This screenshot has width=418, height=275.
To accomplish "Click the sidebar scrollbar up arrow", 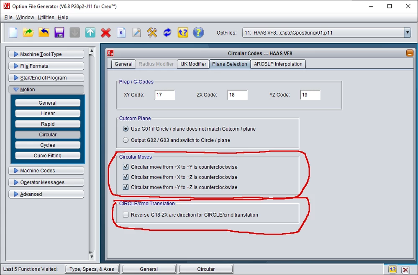I will (92, 50).
